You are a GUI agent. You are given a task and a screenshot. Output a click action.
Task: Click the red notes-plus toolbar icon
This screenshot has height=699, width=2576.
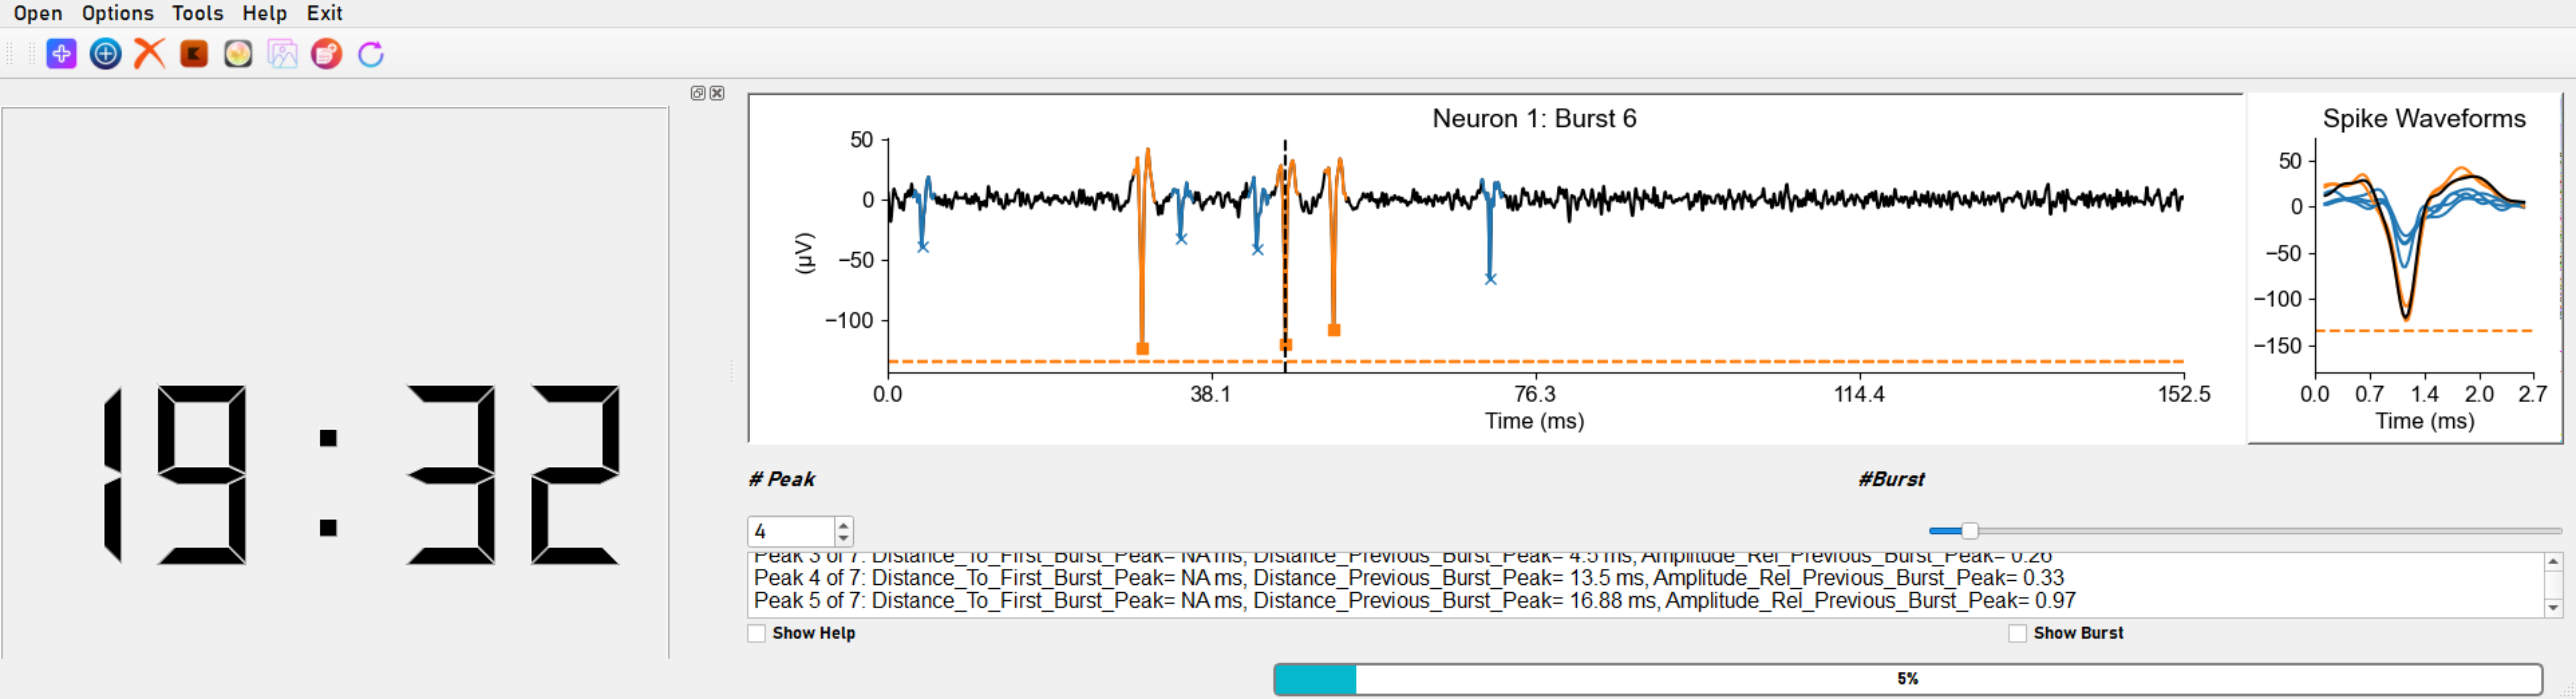click(327, 54)
